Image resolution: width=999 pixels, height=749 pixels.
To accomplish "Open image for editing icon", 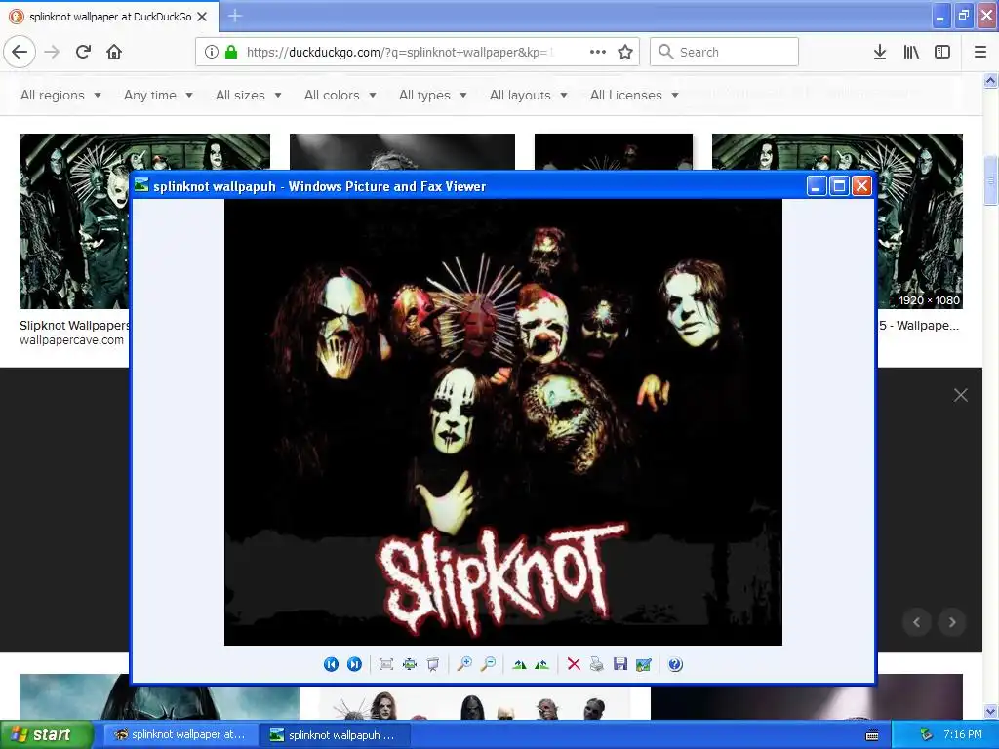I will [x=644, y=664].
